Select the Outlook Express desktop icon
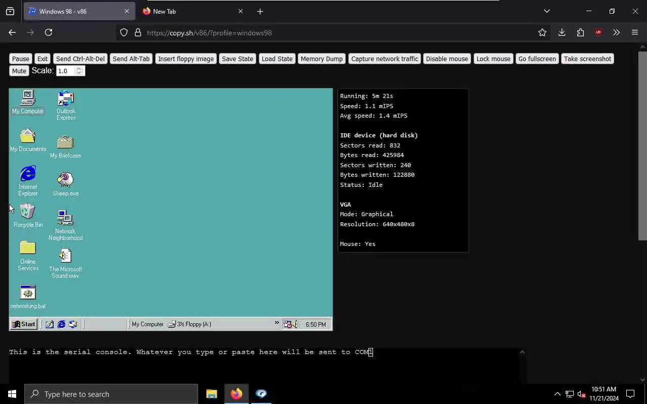 [66, 105]
